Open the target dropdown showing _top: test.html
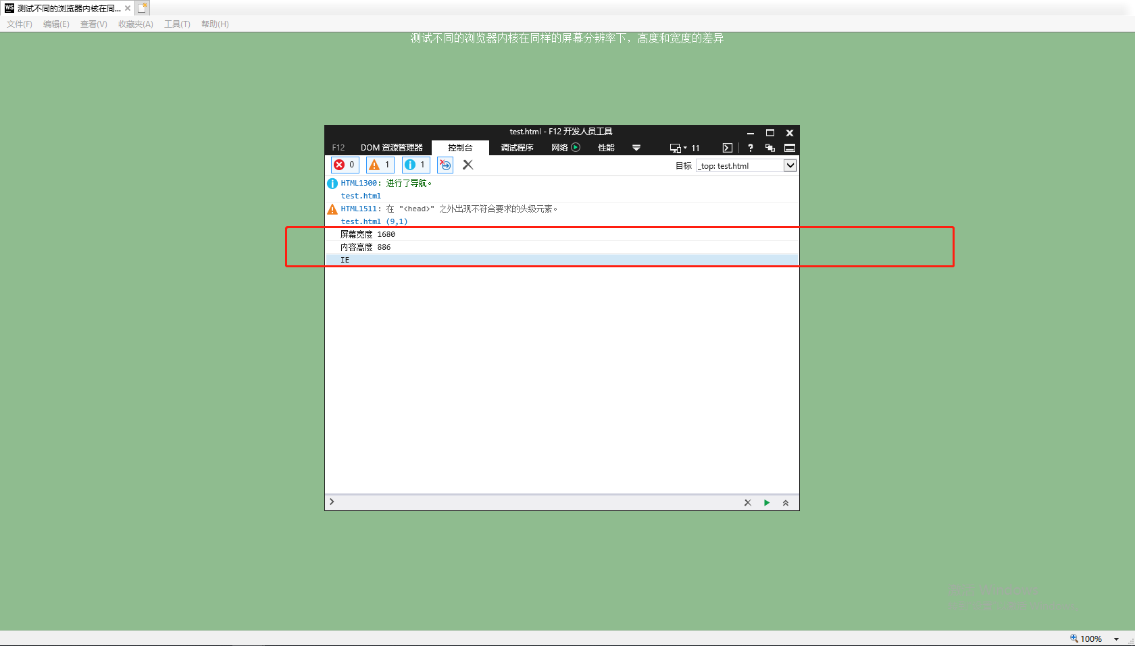 click(747, 165)
